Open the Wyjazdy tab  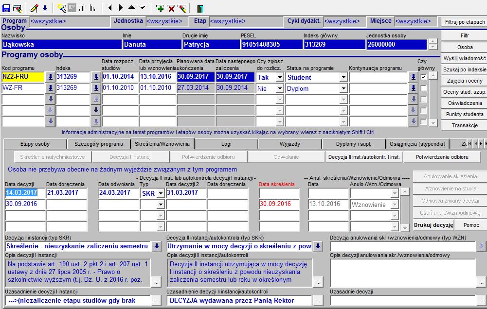(x=290, y=144)
